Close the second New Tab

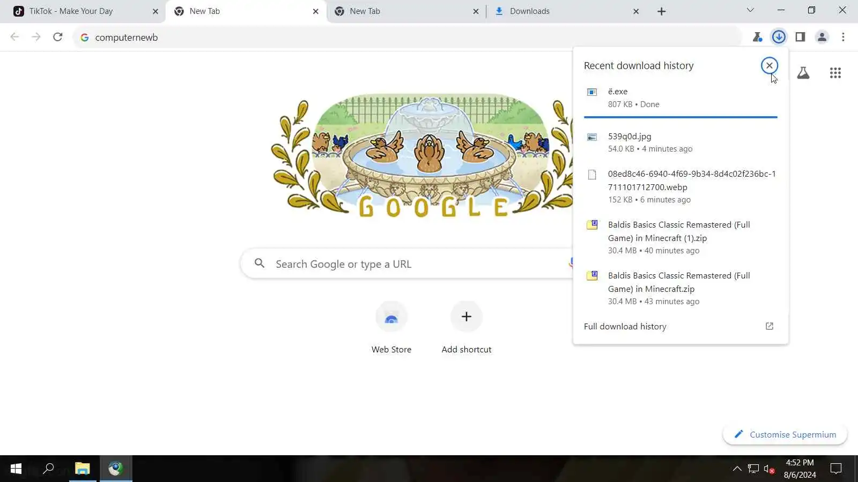pyautogui.click(x=476, y=11)
